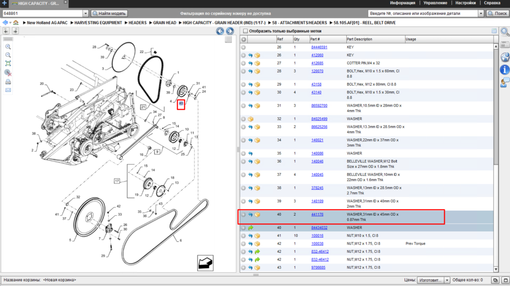Select the row for part 84446591
This screenshot has width=510, height=286.
pos(367,47)
